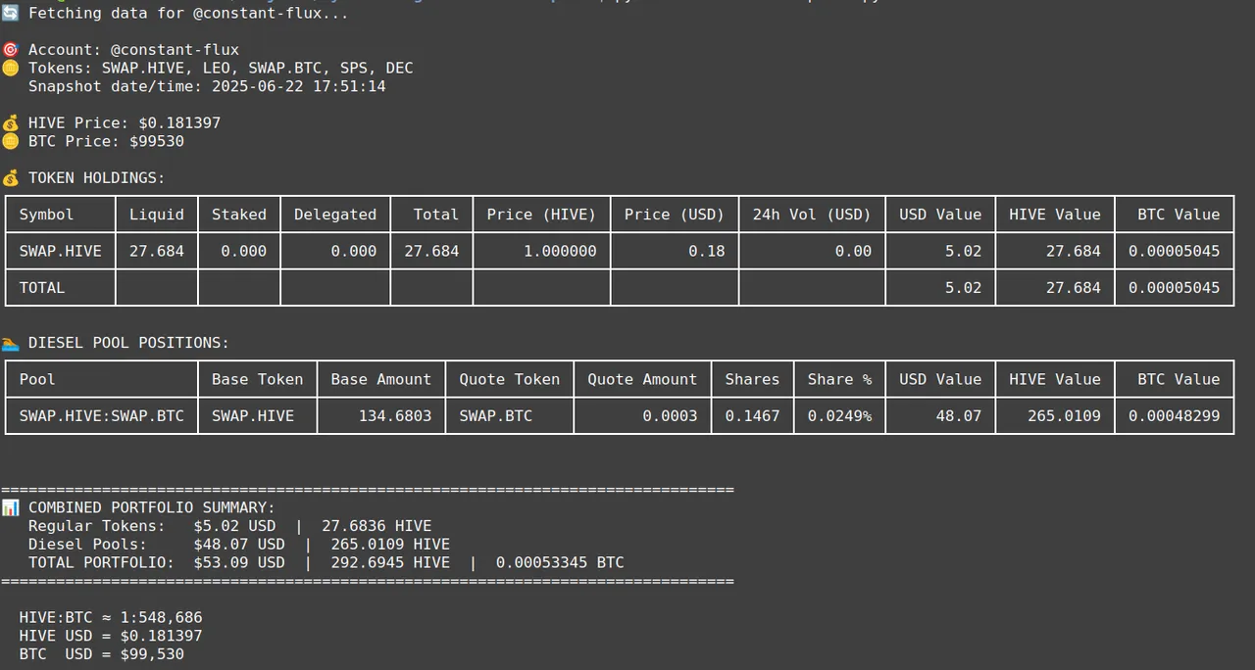The image size is (1255, 670).
Task: Select USD Value 48.07 in the pool table
Action: (x=959, y=415)
